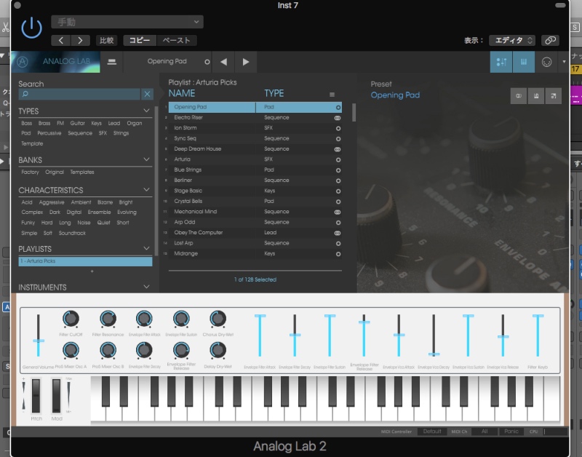582x457 pixels.
Task: Click the preset list vertical scrollbar
Action: [354, 113]
